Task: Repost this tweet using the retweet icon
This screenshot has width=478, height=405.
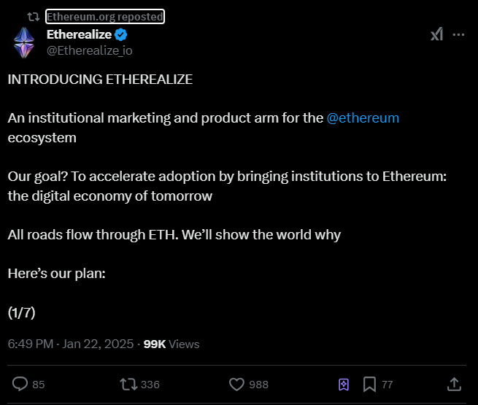Action: (x=128, y=385)
